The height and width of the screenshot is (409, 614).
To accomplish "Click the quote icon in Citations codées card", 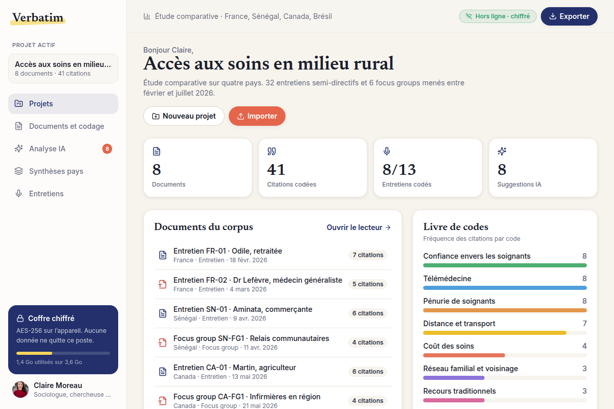I will tap(272, 151).
